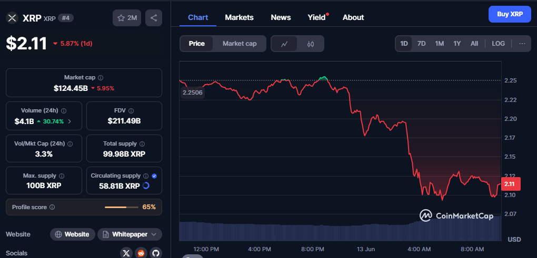Click info icon next to FDV
The width and height of the screenshot is (537, 258).
pos(131,111)
